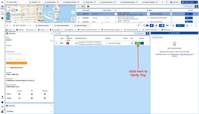Expand work order 6352375 row chevron
The image size is (199, 114).
pos(196,14)
